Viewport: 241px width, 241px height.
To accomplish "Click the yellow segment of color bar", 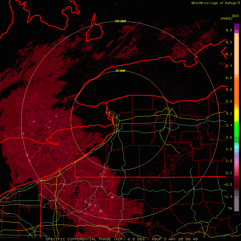I will tap(236, 115).
